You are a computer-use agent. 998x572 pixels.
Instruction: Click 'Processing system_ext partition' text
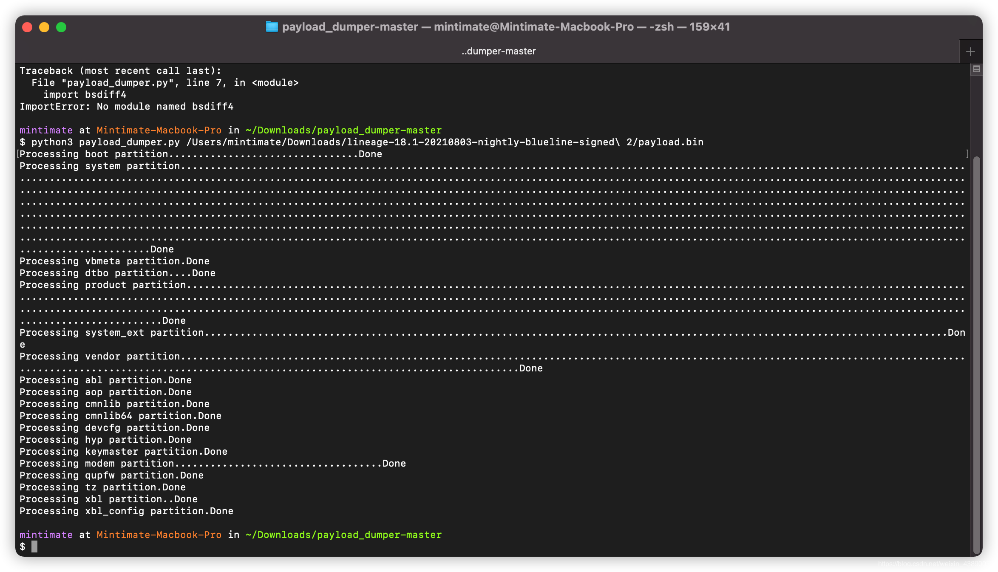pyautogui.click(x=112, y=332)
